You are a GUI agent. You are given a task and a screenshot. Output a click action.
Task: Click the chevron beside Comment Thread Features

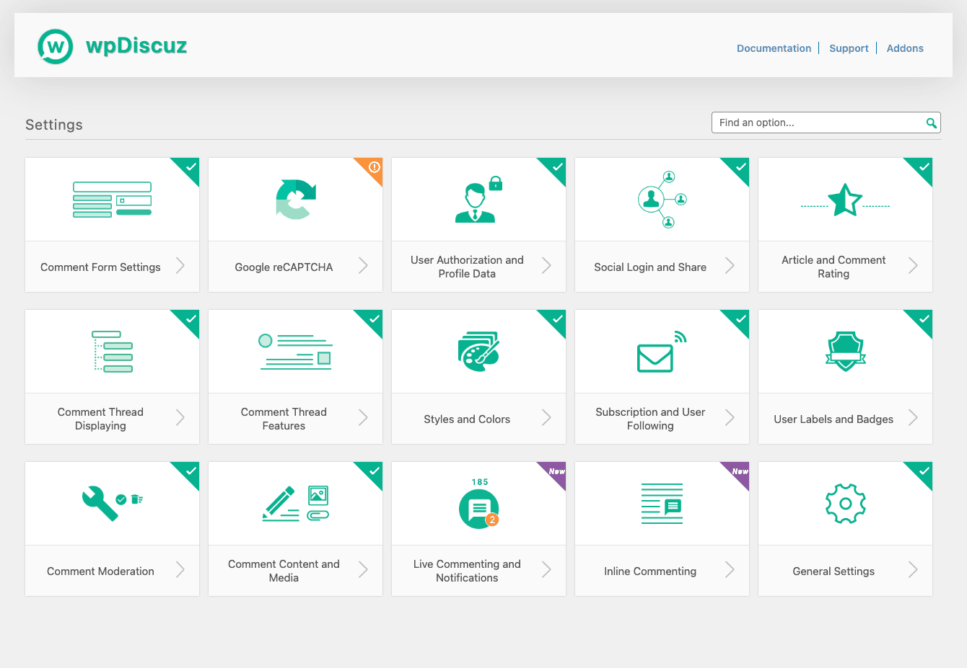pyautogui.click(x=364, y=418)
